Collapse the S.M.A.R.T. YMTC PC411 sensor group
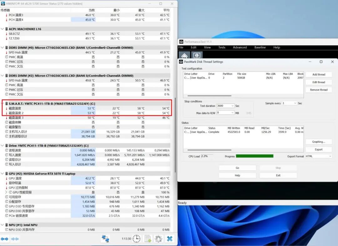The width and height of the screenshot is (338, 246). 3,104
